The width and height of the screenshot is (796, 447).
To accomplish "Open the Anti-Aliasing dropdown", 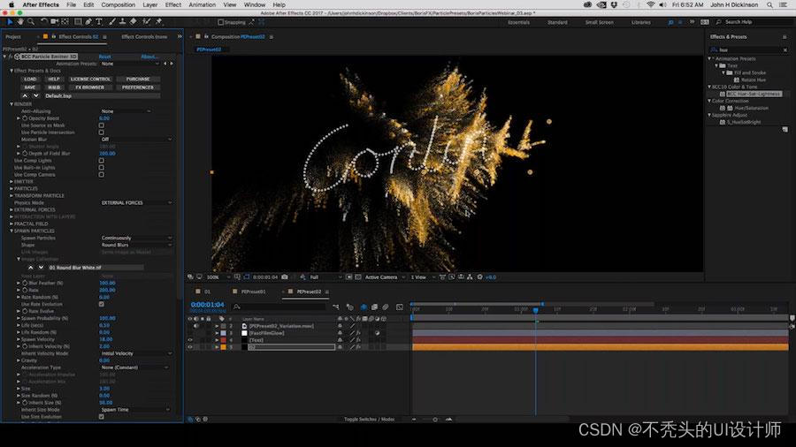I will [x=126, y=111].
